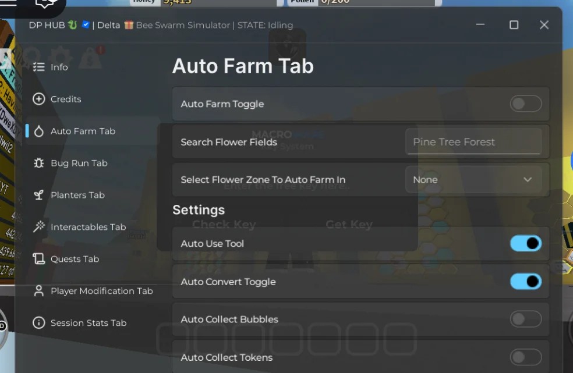Click the Planters sprout icon
Image resolution: width=573 pixels, height=373 pixels.
[x=39, y=195]
